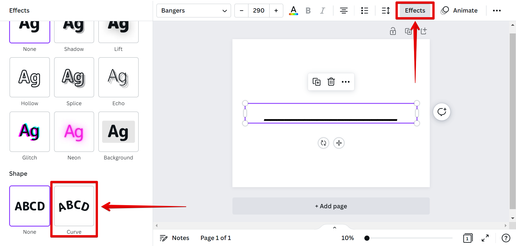Click the rotate handle below text box
Screen dimensions: 516x246
coord(324,143)
